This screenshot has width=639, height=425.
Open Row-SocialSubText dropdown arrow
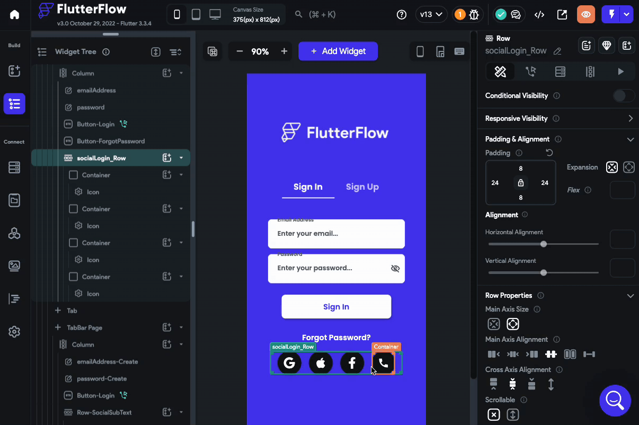point(181,412)
